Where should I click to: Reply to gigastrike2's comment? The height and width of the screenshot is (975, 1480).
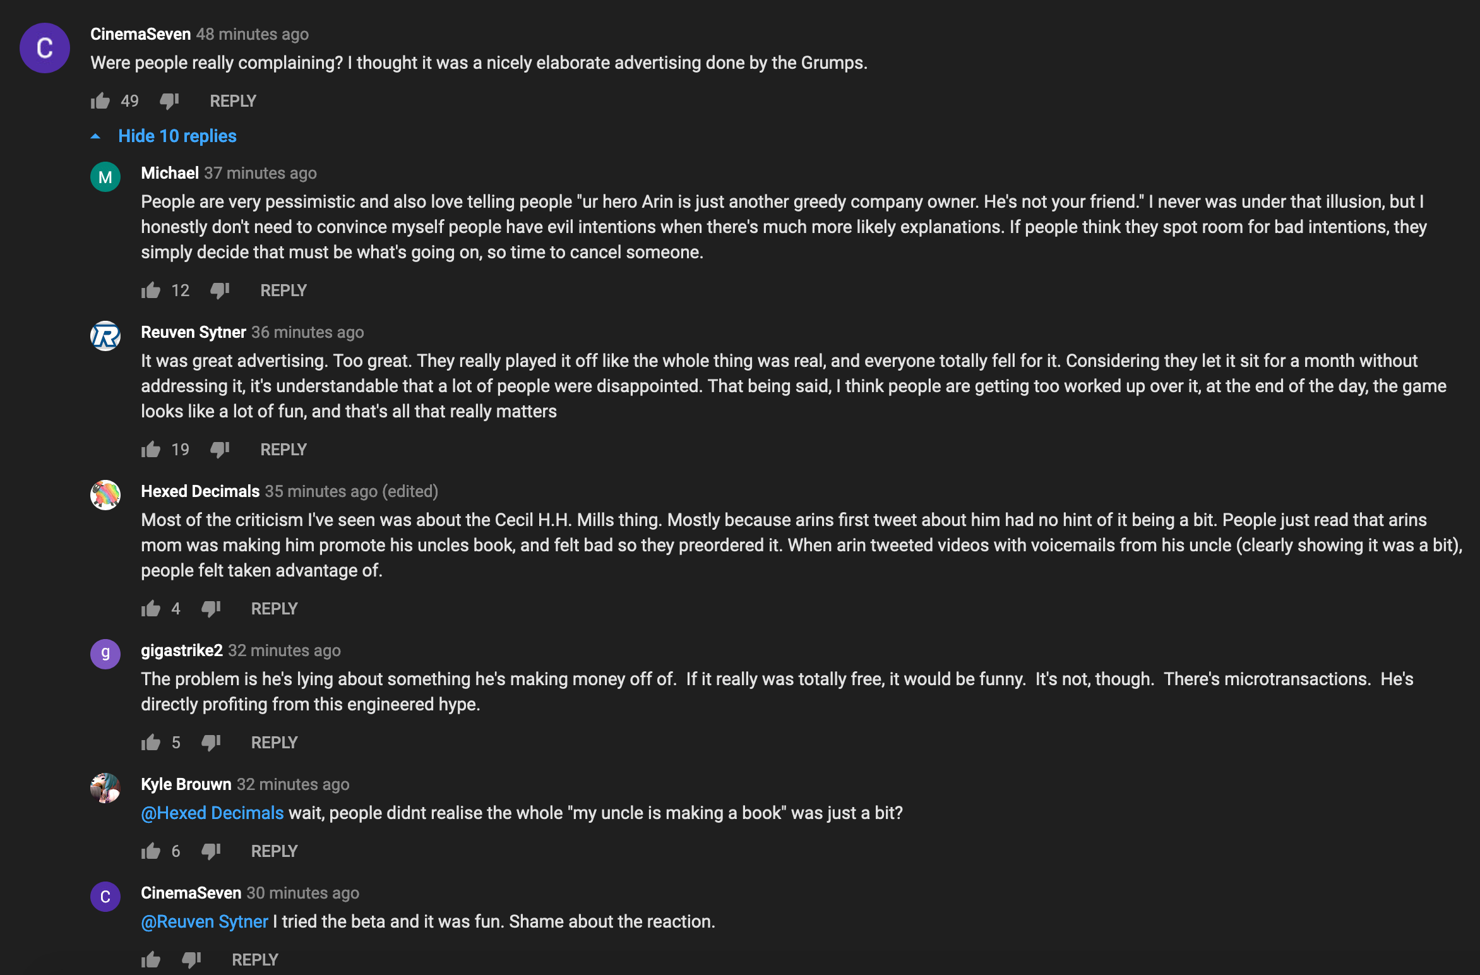coord(274,743)
